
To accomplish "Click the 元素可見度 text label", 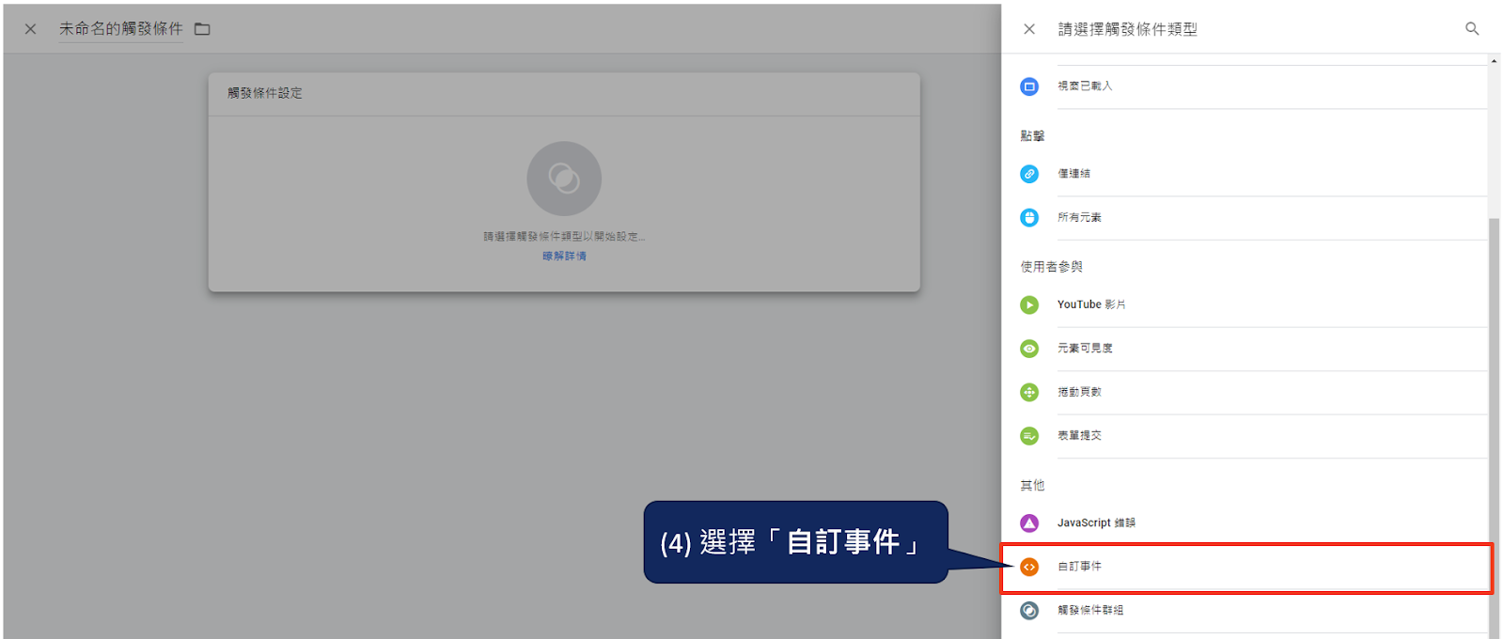I will [1085, 348].
